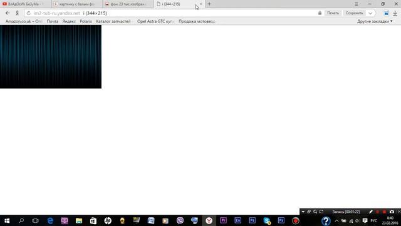The height and width of the screenshot is (226, 401).
Task: Open Viber from the taskbar
Action: (180, 220)
